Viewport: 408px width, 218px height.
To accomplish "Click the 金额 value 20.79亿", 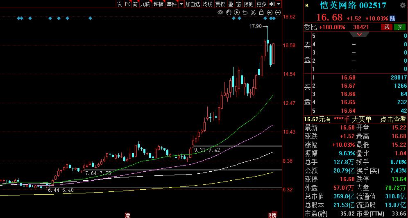I will tap(344, 170).
